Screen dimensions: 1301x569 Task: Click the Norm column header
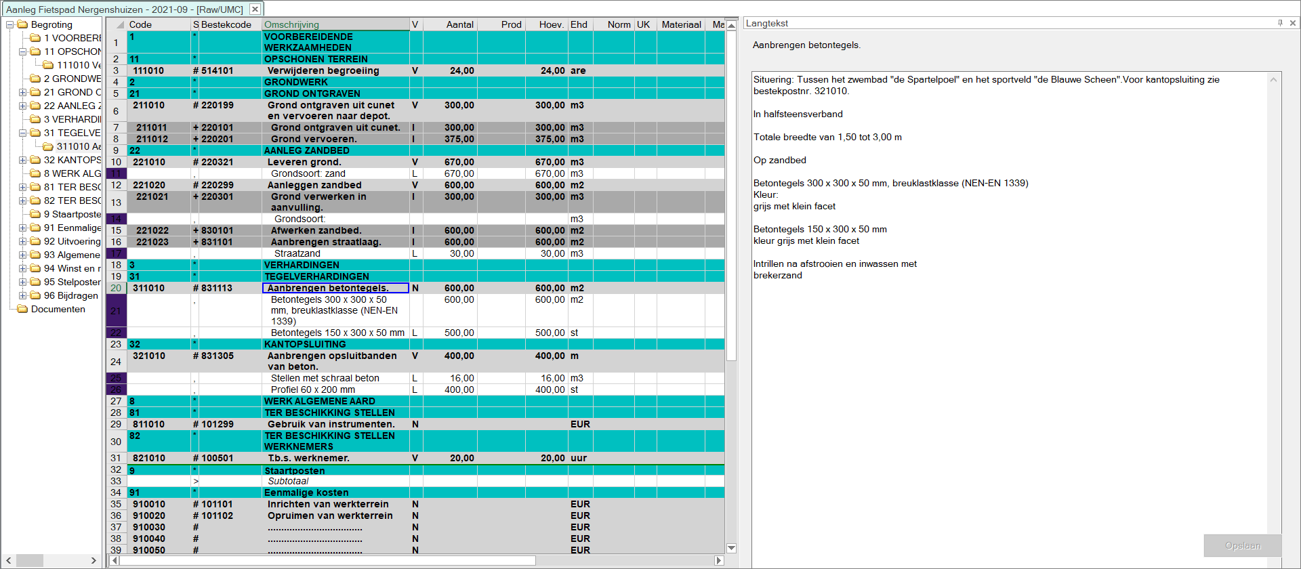[614, 24]
